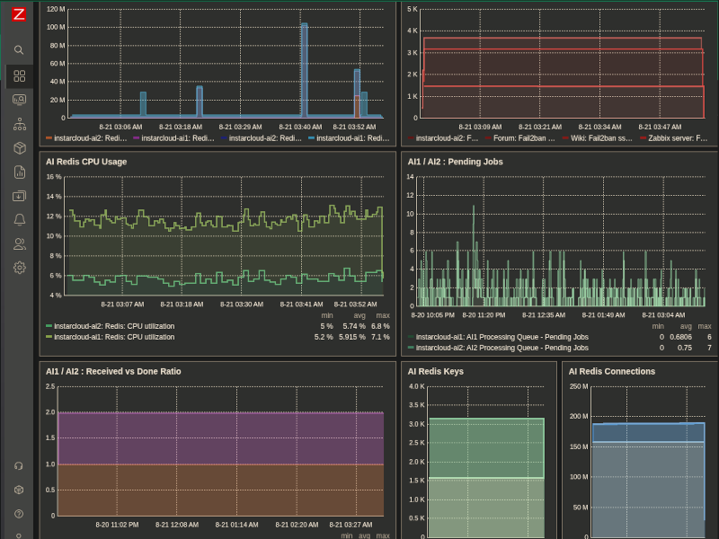719x539 pixels.
Task: Click the Zabbix logo icon
Action: (x=19, y=14)
